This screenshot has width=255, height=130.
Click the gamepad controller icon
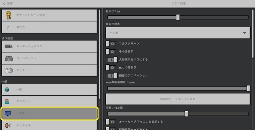click(x=9, y=59)
